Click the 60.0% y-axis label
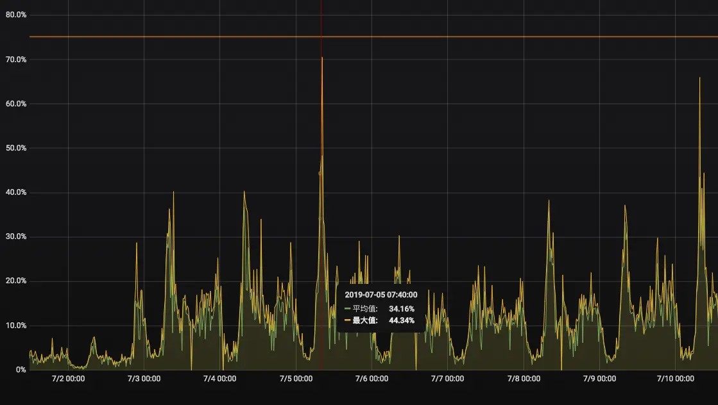This screenshot has width=718, height=405. (x=16, y=104)
